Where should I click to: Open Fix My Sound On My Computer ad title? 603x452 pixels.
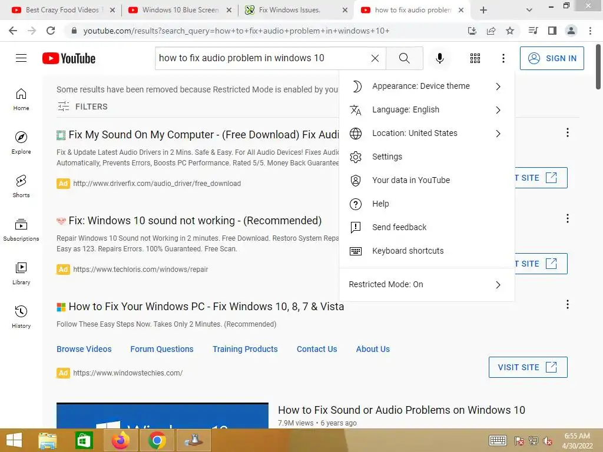(204, 135)
